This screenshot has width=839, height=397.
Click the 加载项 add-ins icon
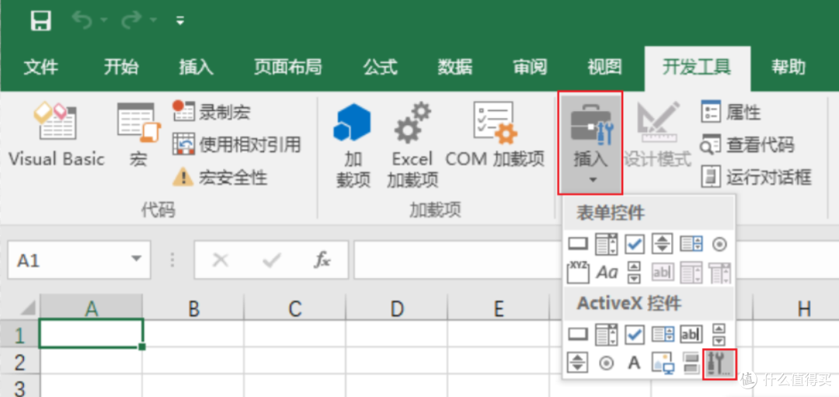coord(353,145)
